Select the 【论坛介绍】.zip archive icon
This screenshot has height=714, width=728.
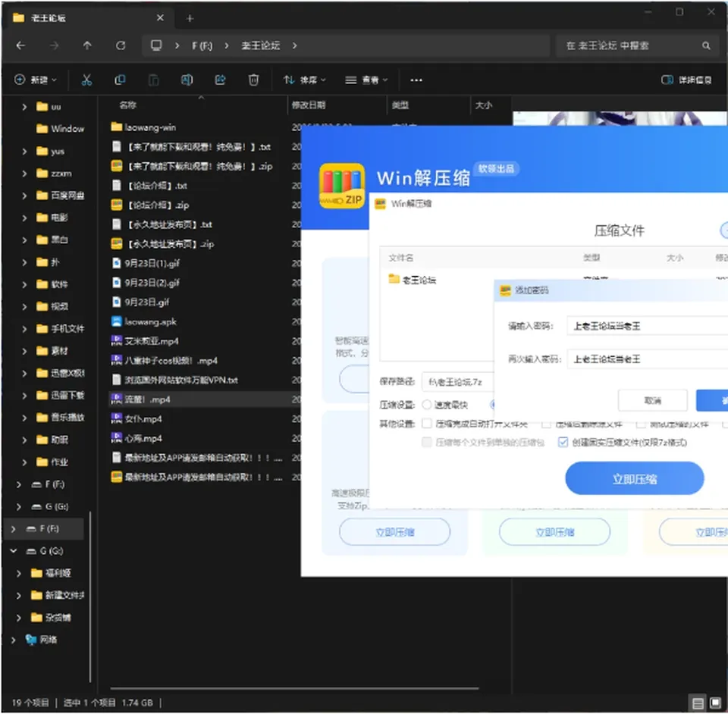click(x=117, y=205)
